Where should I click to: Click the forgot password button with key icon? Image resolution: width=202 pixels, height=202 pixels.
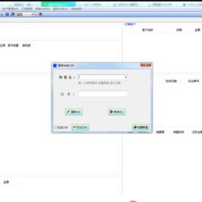click(80, 127)
